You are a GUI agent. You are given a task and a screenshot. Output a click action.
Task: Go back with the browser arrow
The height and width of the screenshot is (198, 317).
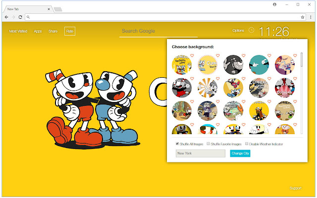(x=6, y=17)
